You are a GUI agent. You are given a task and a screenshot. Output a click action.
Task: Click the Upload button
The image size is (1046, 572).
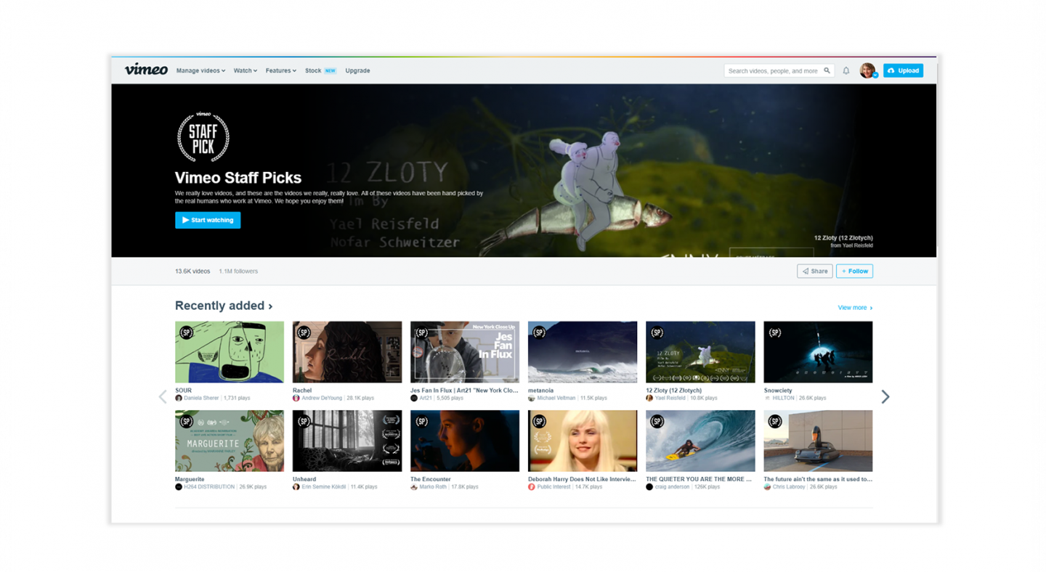[903, 70]
